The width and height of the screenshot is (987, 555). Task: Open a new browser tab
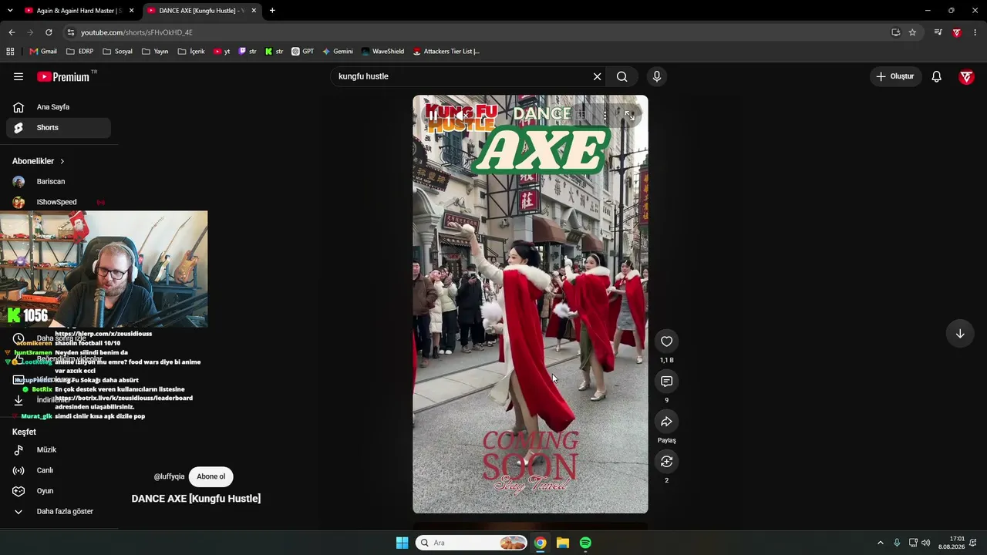(x=272, y=11)
